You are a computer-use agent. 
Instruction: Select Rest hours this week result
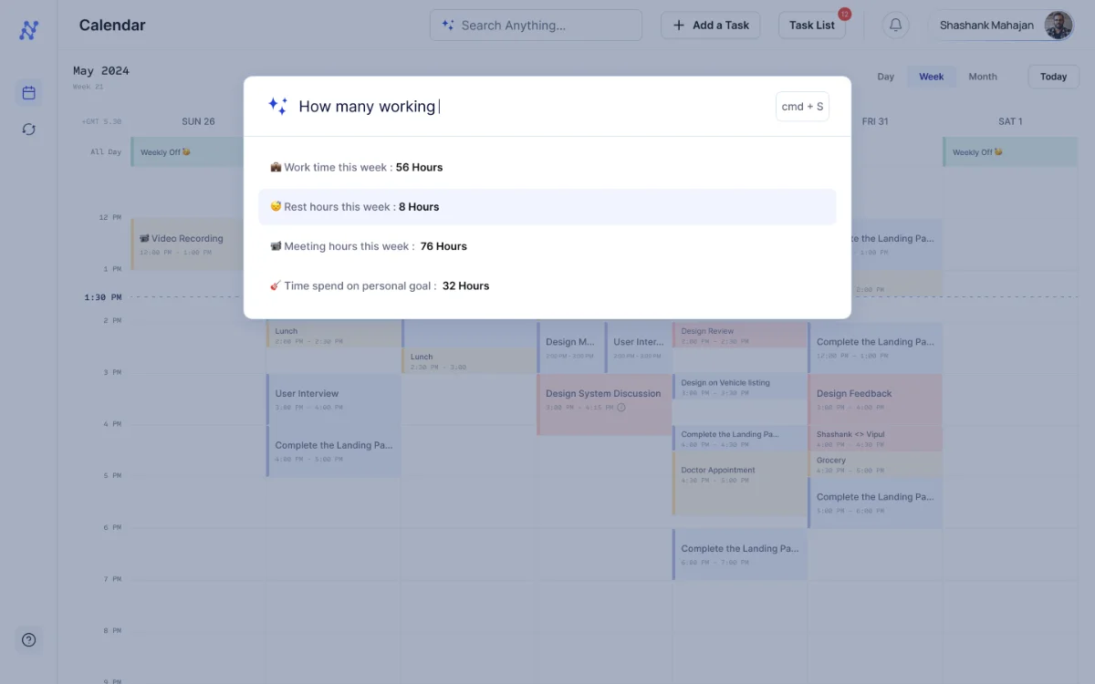coord(547,207)
